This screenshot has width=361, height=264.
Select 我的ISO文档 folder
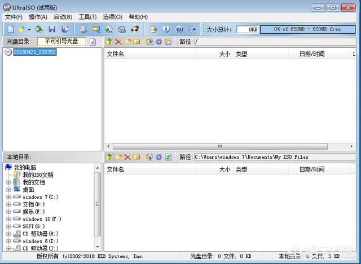click(38, 175)
